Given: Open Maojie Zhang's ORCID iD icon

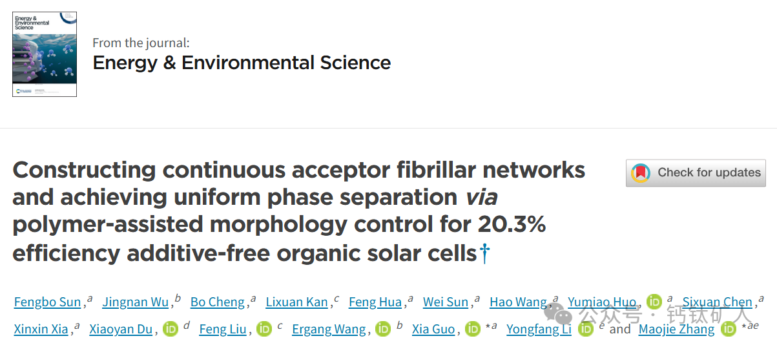Looking at the screenshot, I should 729,329.
